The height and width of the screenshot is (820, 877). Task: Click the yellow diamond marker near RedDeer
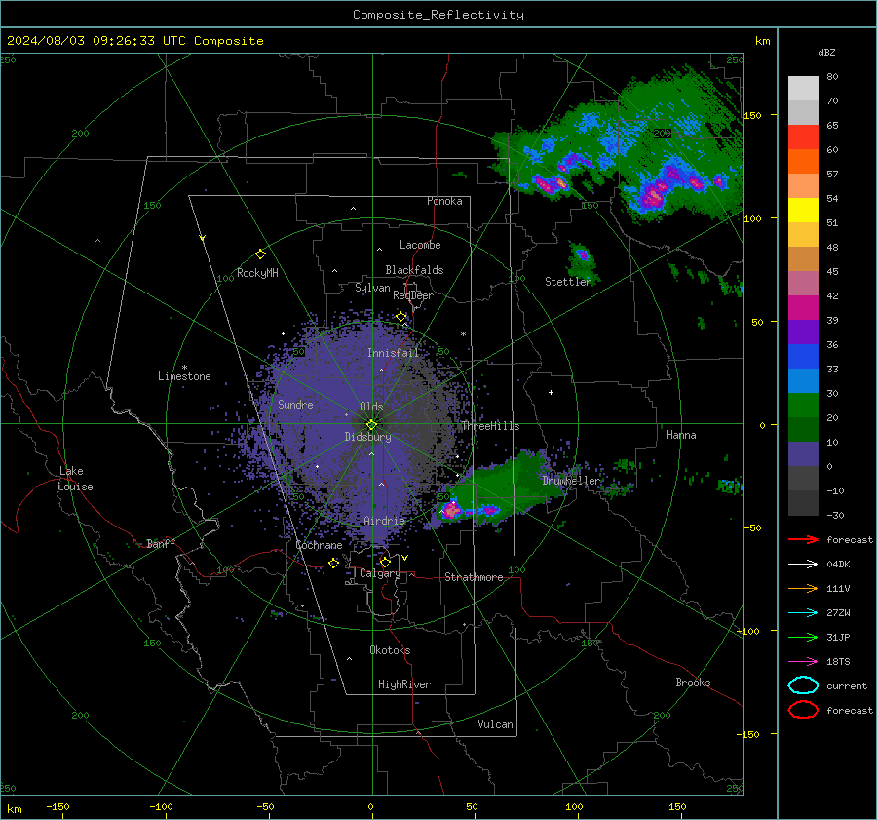coord(401,317)
